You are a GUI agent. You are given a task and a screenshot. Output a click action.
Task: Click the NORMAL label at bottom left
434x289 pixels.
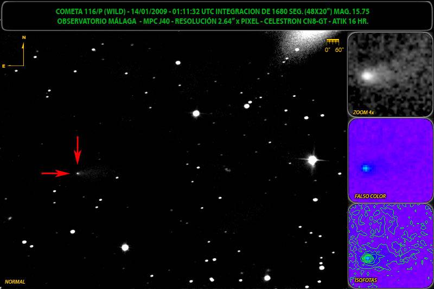click(15, 282)
